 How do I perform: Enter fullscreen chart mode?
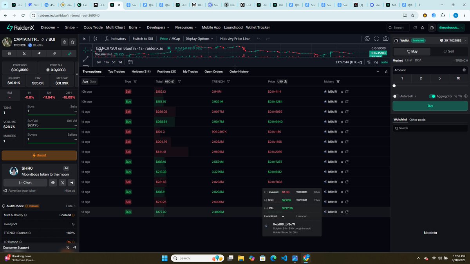(376, 39)
